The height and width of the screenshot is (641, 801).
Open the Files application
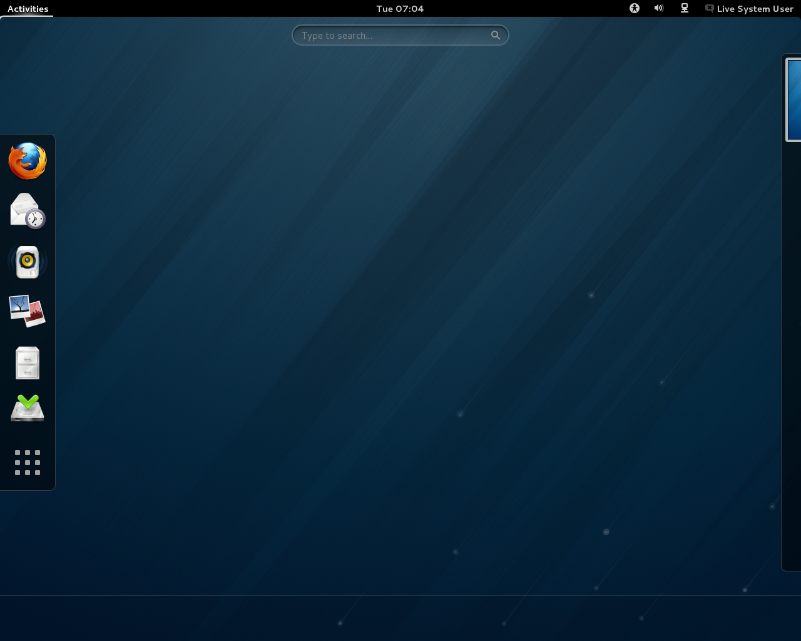click(x=27, y=362)
